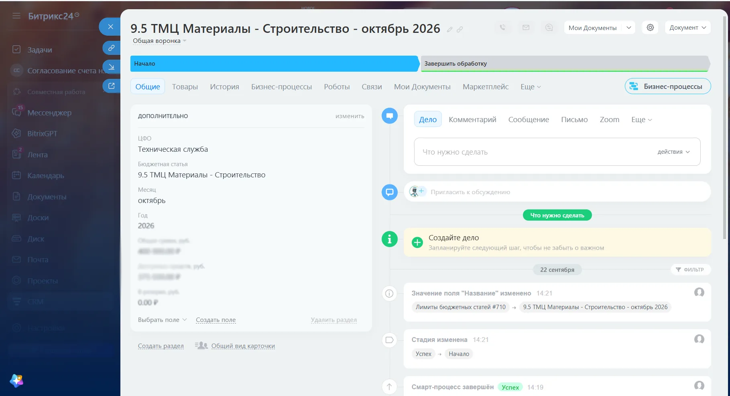Switch to the Роботы tab
Image resolution: width=730 pixels, height=396 pixels.
pos(337,87)
